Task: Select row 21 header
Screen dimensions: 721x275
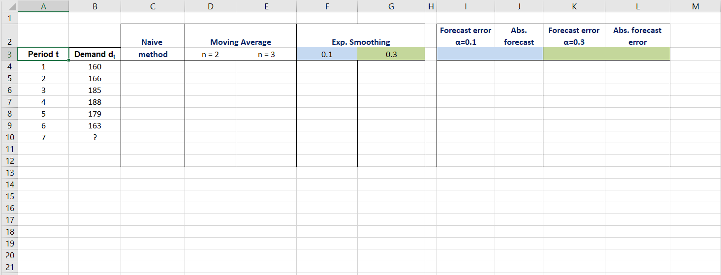Action: coord(9,267)
